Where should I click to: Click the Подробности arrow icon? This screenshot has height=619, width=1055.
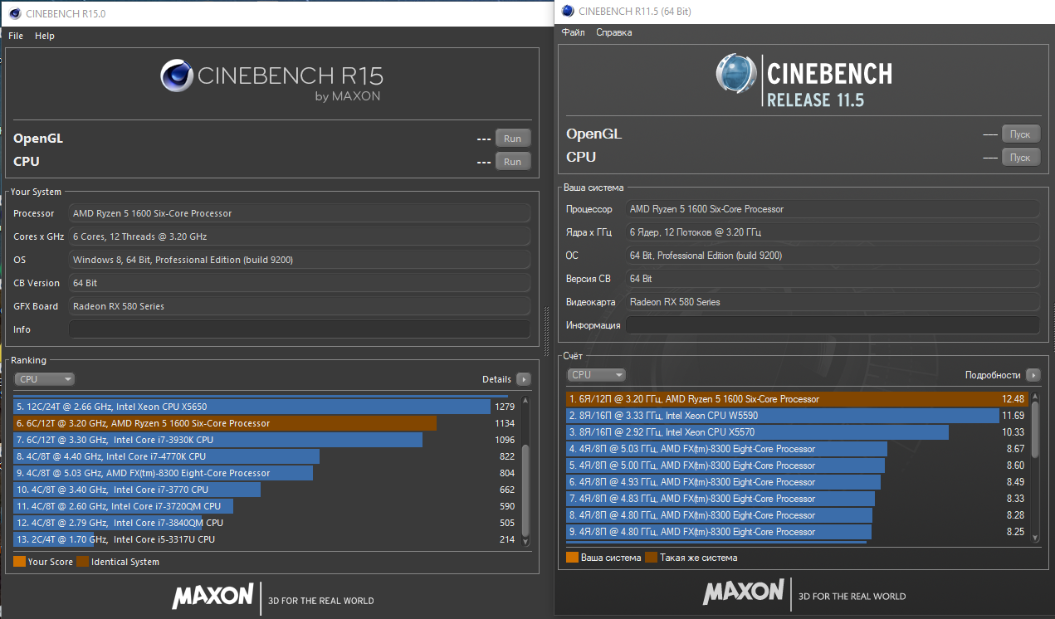tap(1033, 375)
